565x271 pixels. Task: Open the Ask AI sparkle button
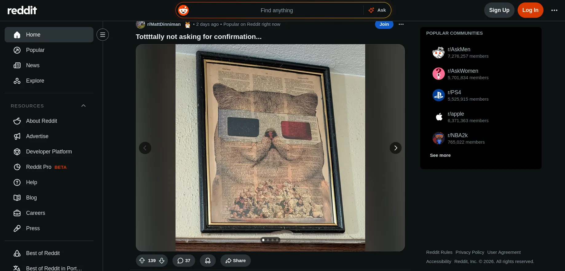tap(377, 10)
